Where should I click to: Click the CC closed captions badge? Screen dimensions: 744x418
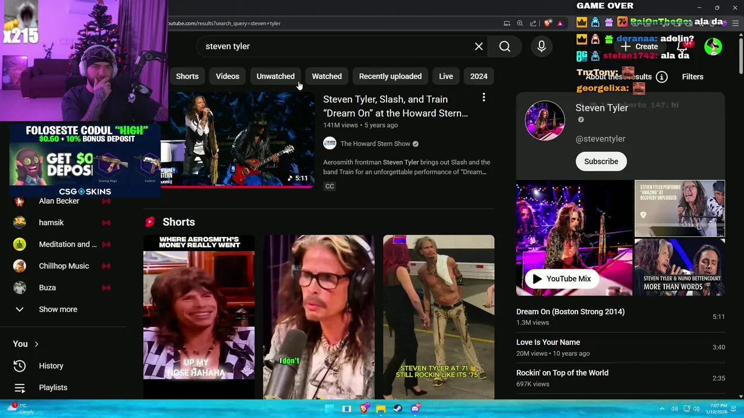pyautogui.click(x=330, y=186)
